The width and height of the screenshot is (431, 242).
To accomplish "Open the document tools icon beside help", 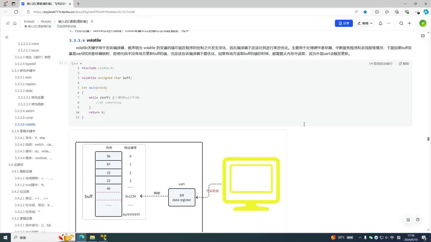I will click(x=408, y=220).
